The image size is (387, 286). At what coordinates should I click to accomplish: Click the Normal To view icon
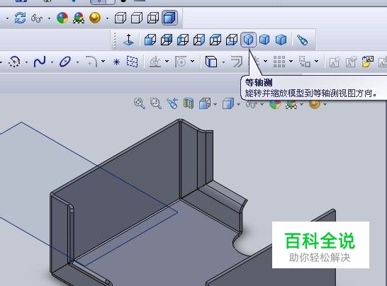(x=128, y=40)
